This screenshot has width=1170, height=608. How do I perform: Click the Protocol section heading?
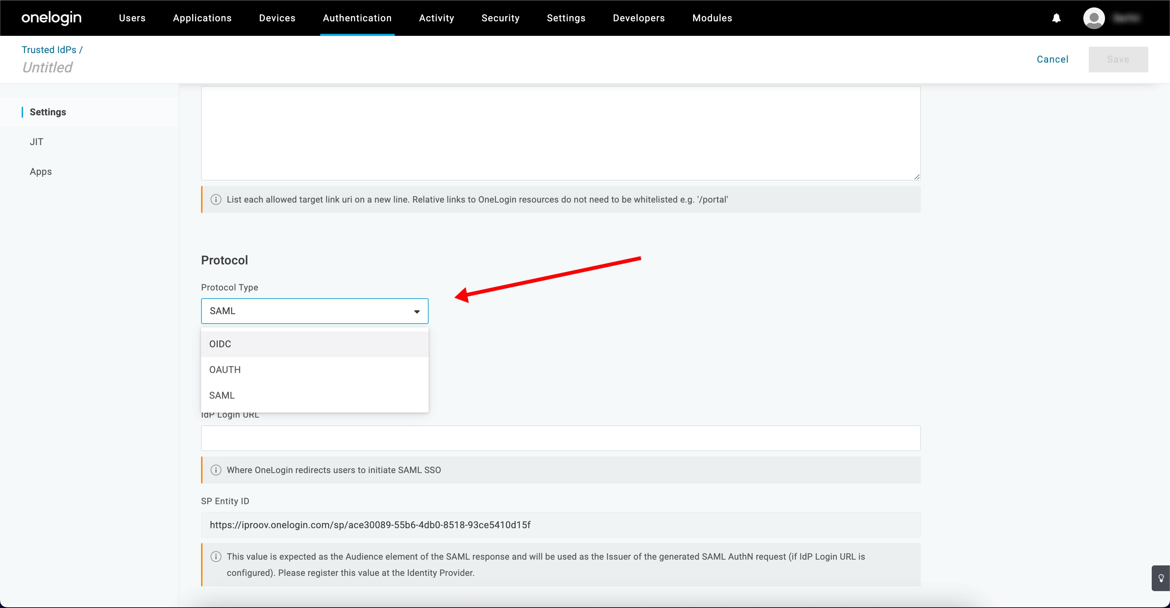(x=224, y=260)
